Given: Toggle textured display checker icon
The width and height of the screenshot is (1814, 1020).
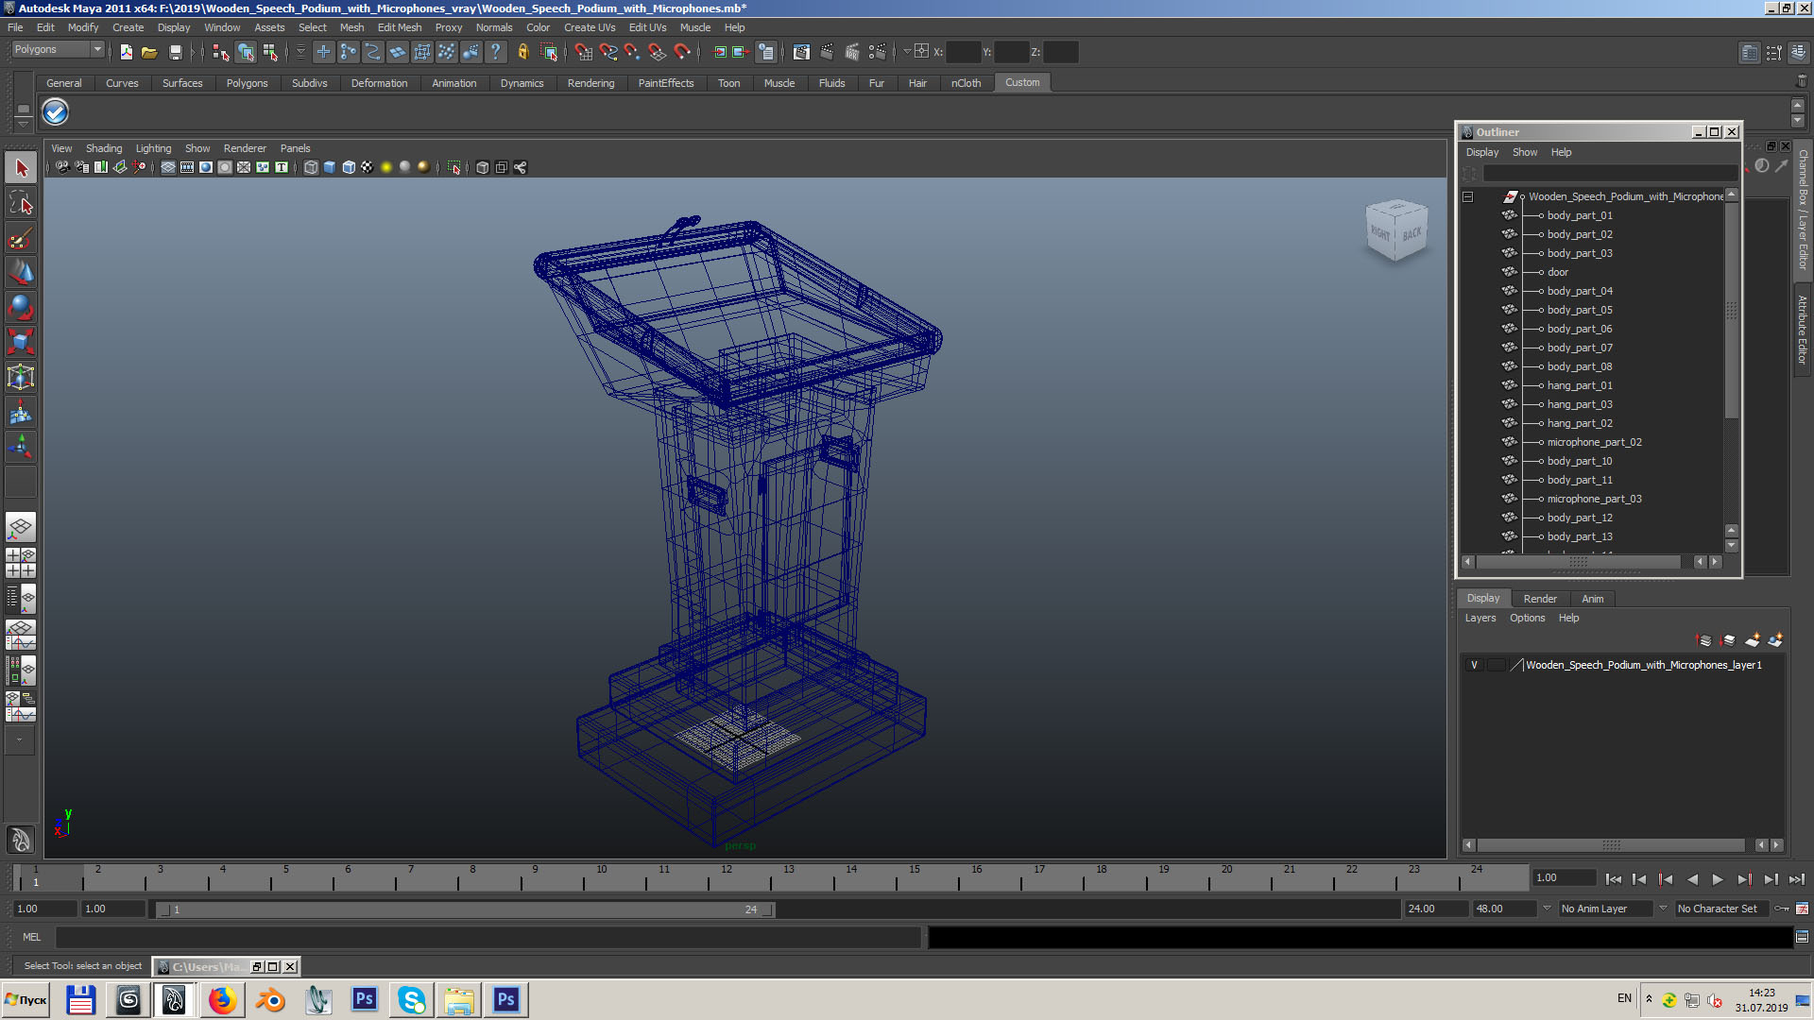Looking at the screenshot, I should pyautogui.click(x=368, y=167).
